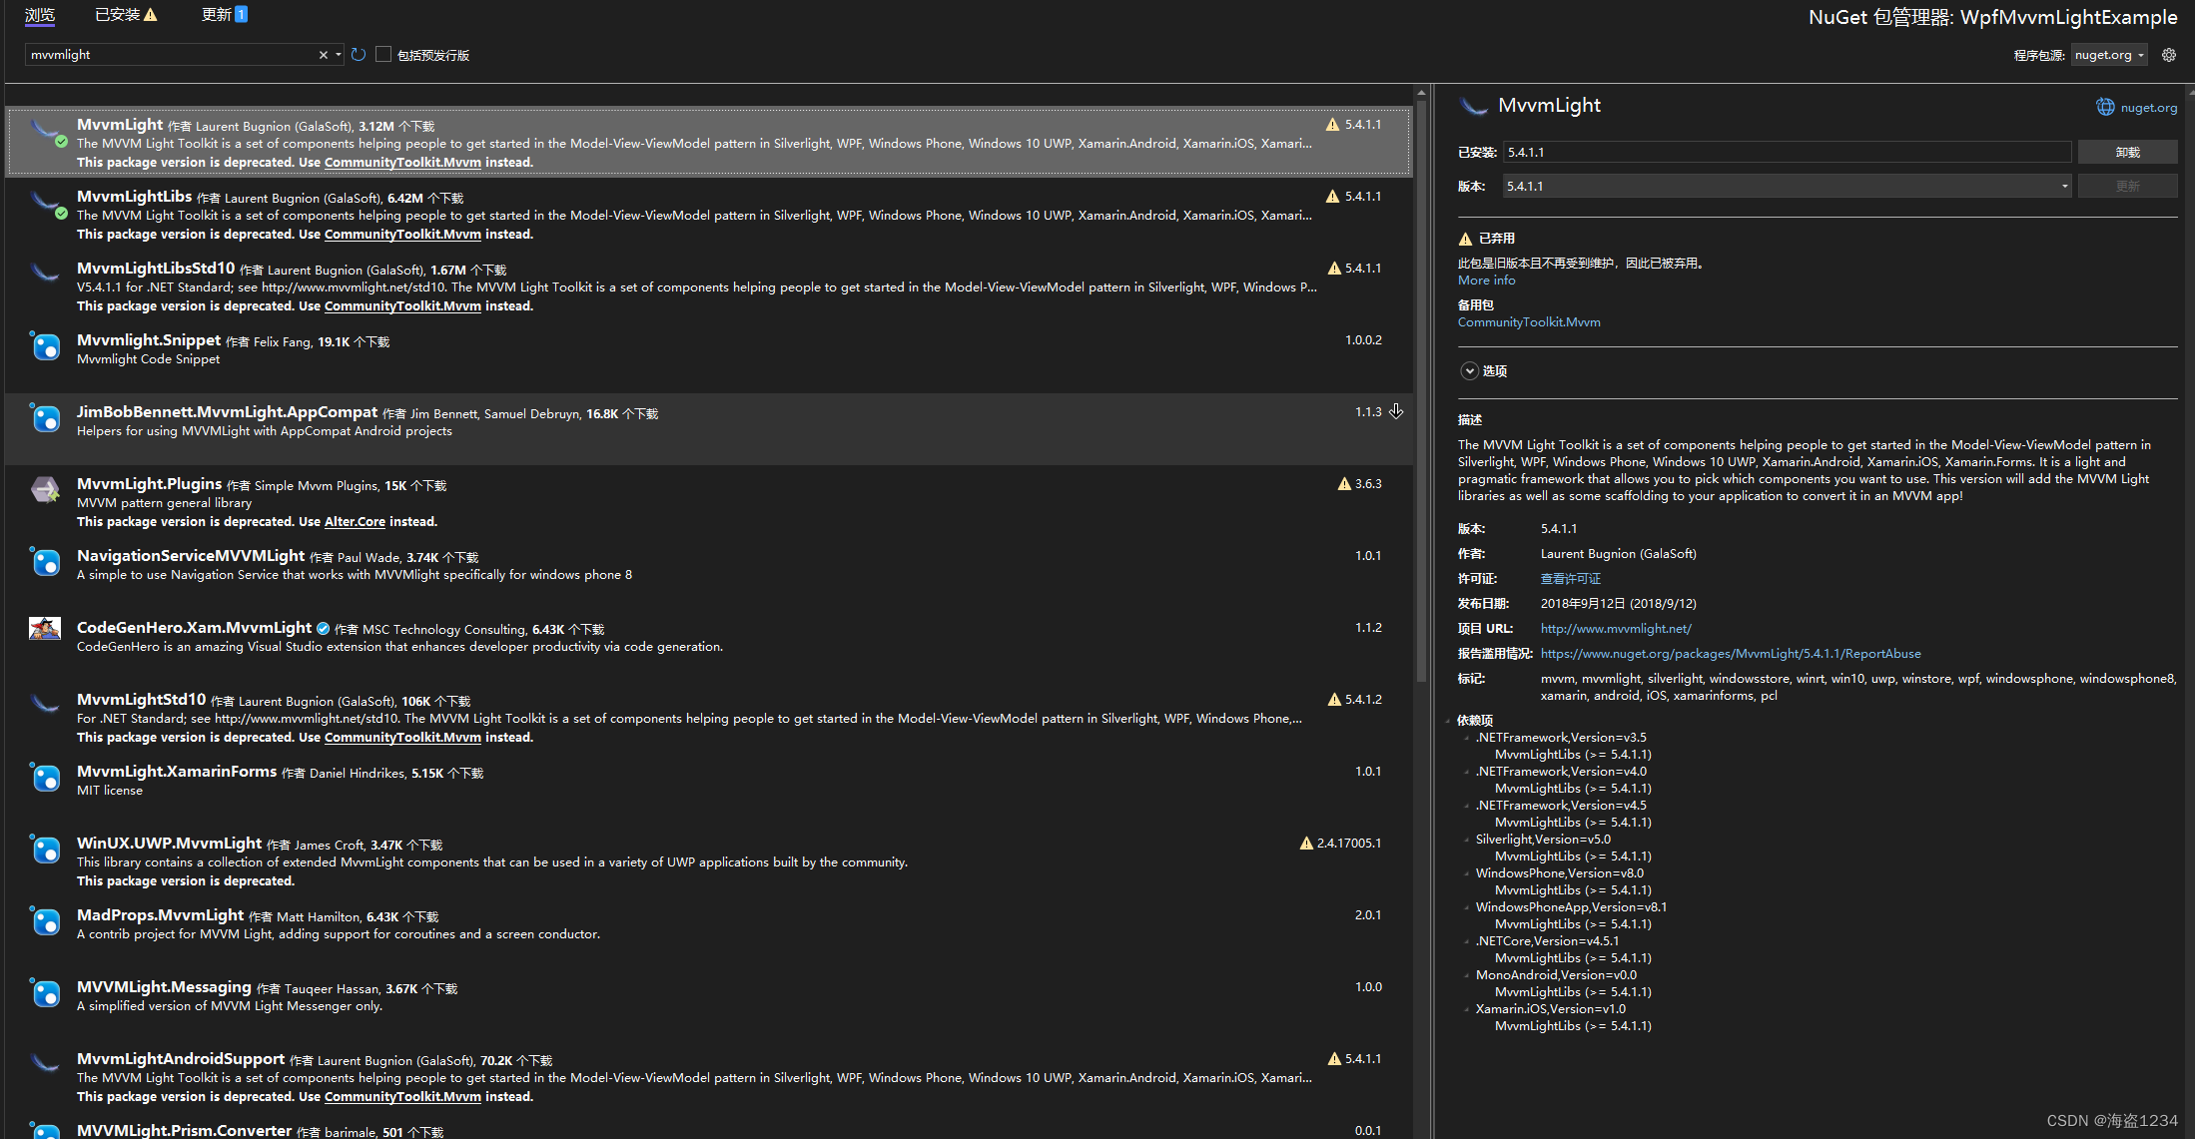Click the nuget.org globe icon
This screenshot has height=1139, width=2195.
[x=2105, y=107]
